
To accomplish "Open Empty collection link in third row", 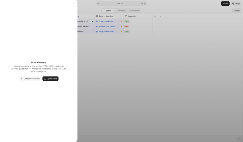I will coord(106,32).
